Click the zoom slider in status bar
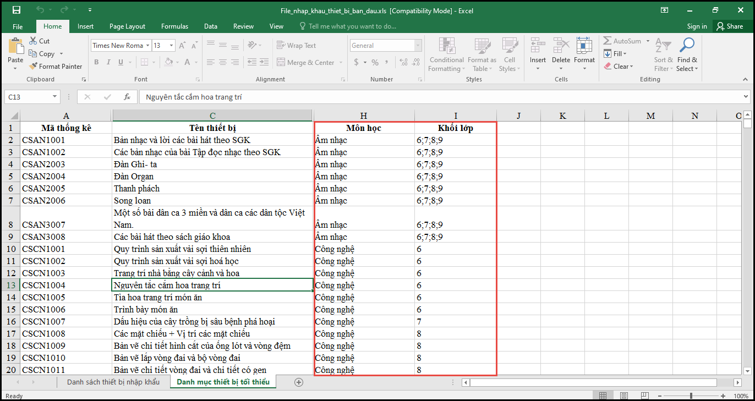The height and width of the screenshot is (401, 755). pyautogui.click(x=691, y=396)
